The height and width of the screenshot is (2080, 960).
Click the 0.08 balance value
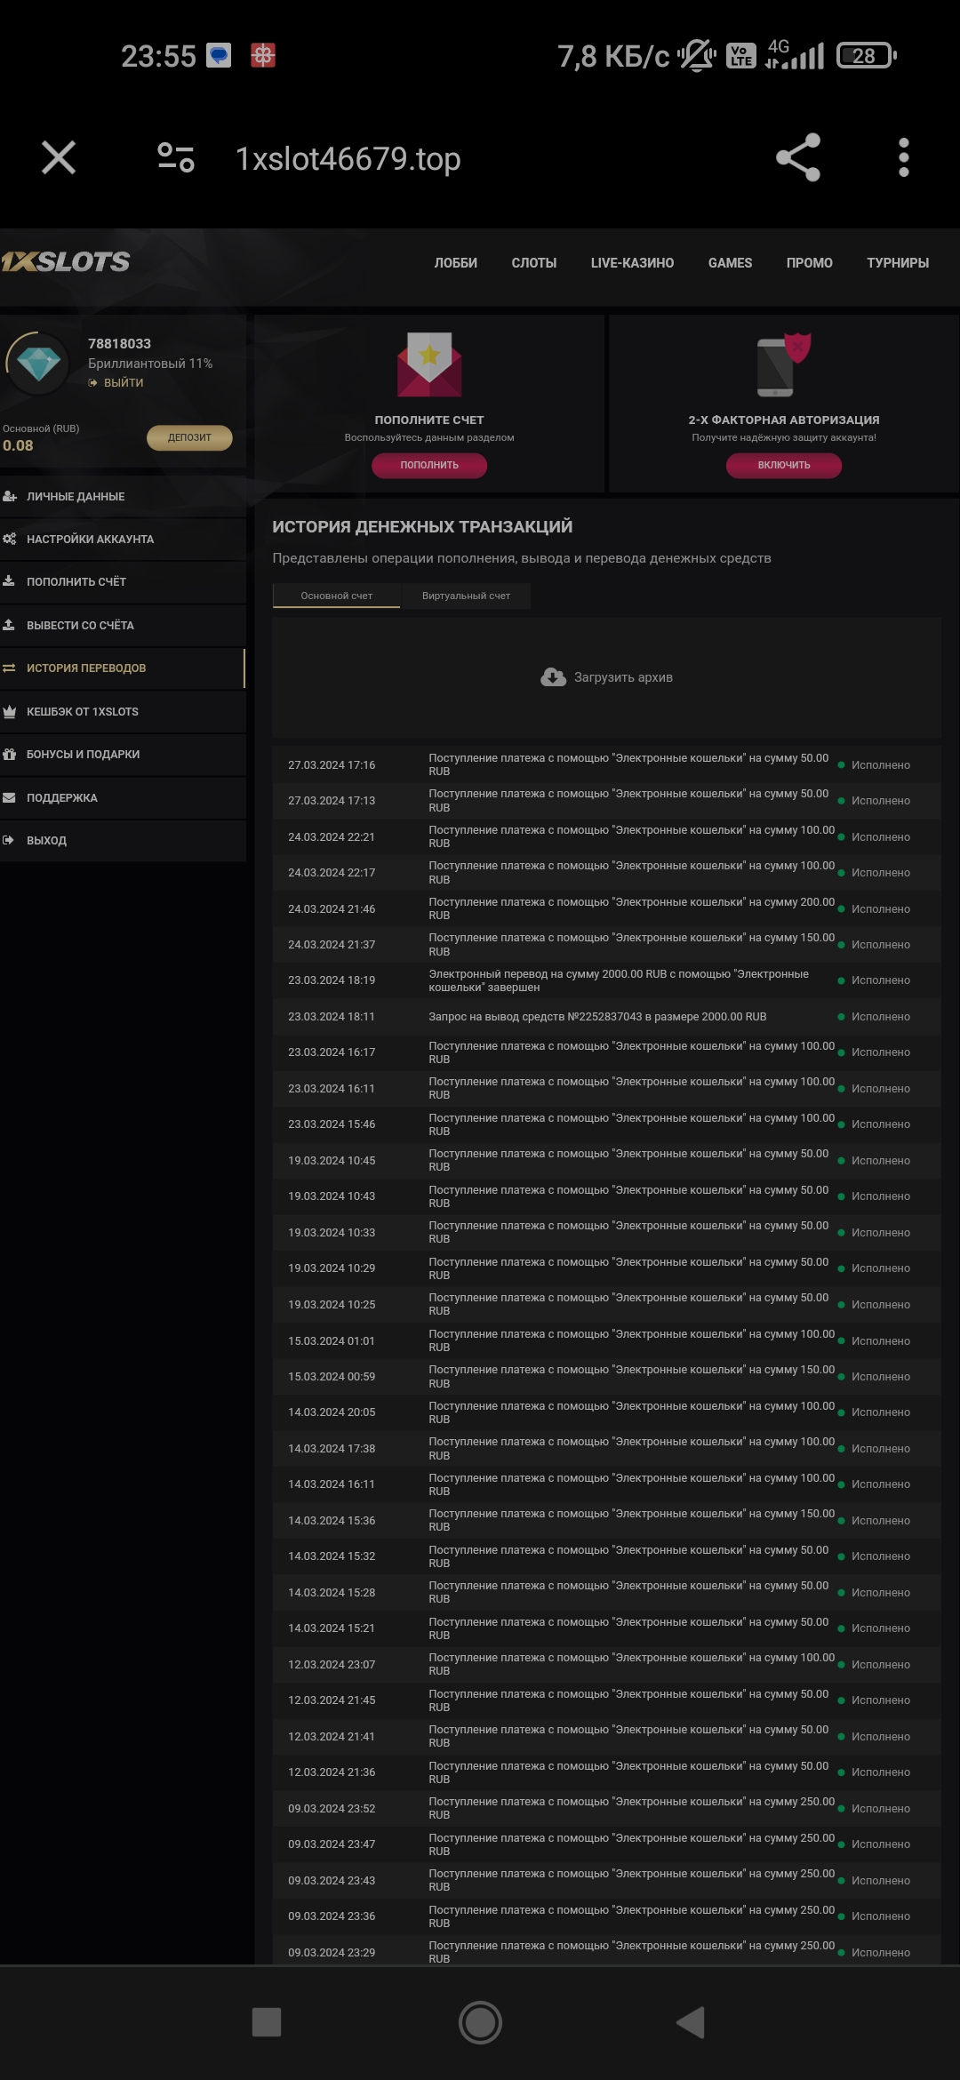pyautogui.click(x=18, y=446)
